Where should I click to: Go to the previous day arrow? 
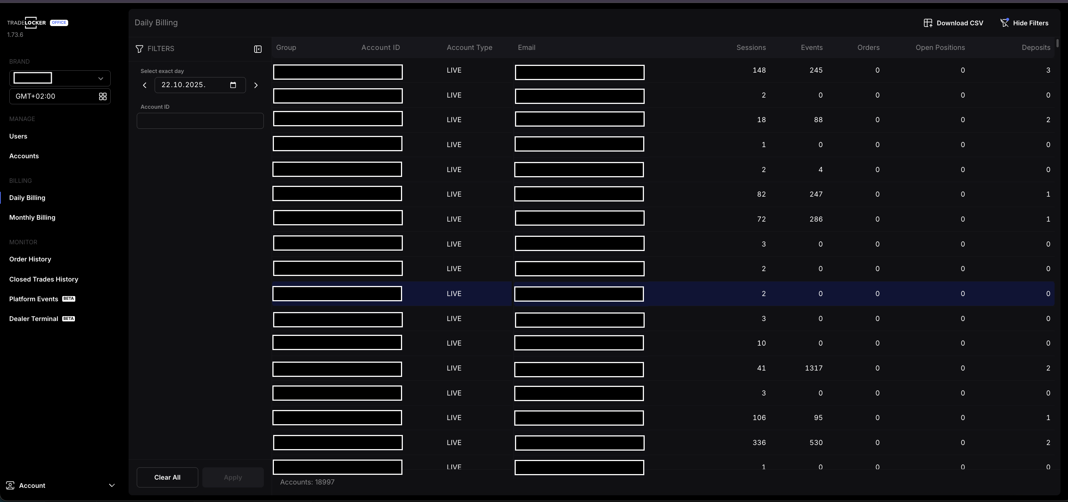click(145, 85)
